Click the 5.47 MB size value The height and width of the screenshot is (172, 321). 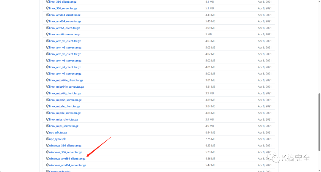[210, 165]
